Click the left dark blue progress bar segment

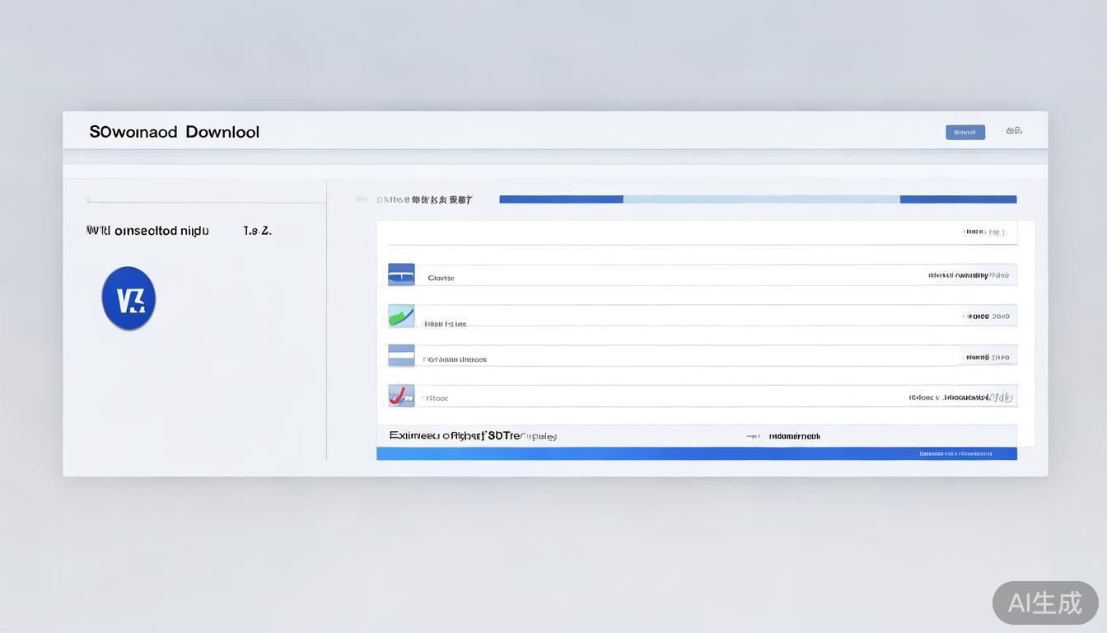(x=561, y=199)
